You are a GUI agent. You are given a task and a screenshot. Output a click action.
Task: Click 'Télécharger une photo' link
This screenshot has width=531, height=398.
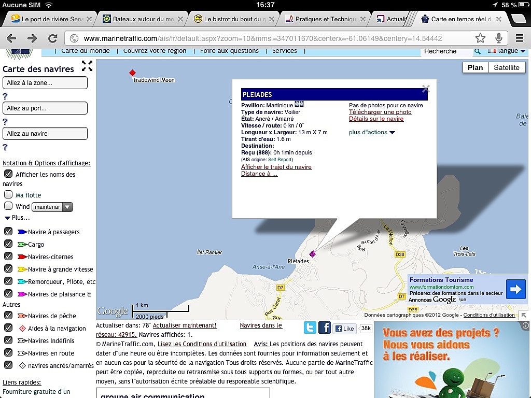click(x=380, y=112)
